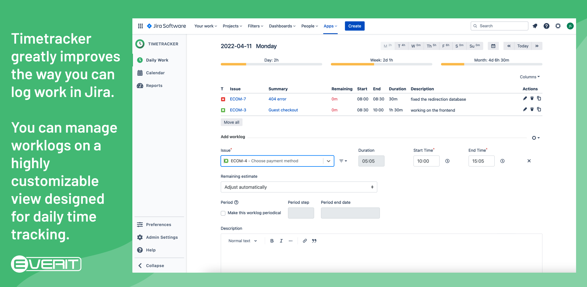This screenshot has width=587, height=287.
Task: Open End Time clock picker
Action: [502, 161]
